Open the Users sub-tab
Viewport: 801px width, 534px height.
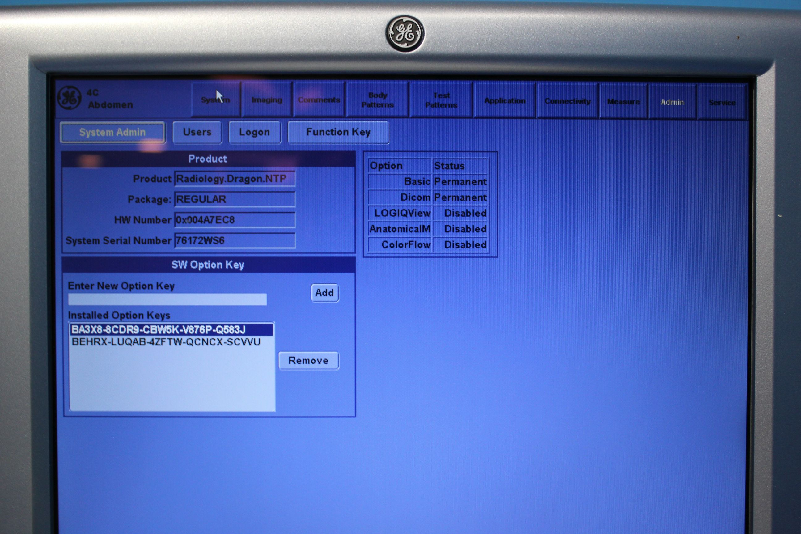pos(197,132)
